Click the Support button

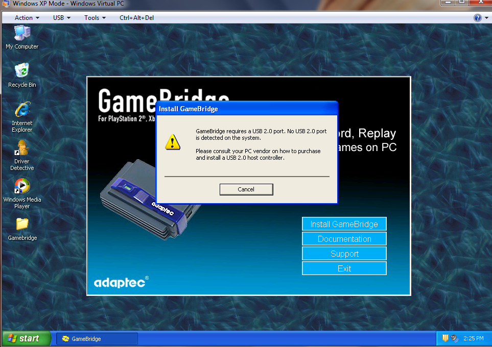coord(344,254)
